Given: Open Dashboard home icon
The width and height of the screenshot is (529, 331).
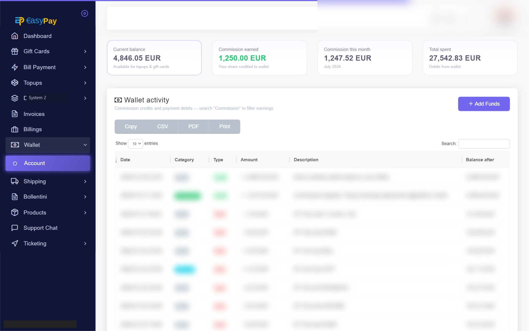Looking at the screenshot, I should pyautogui.click(x=15, y=36).
